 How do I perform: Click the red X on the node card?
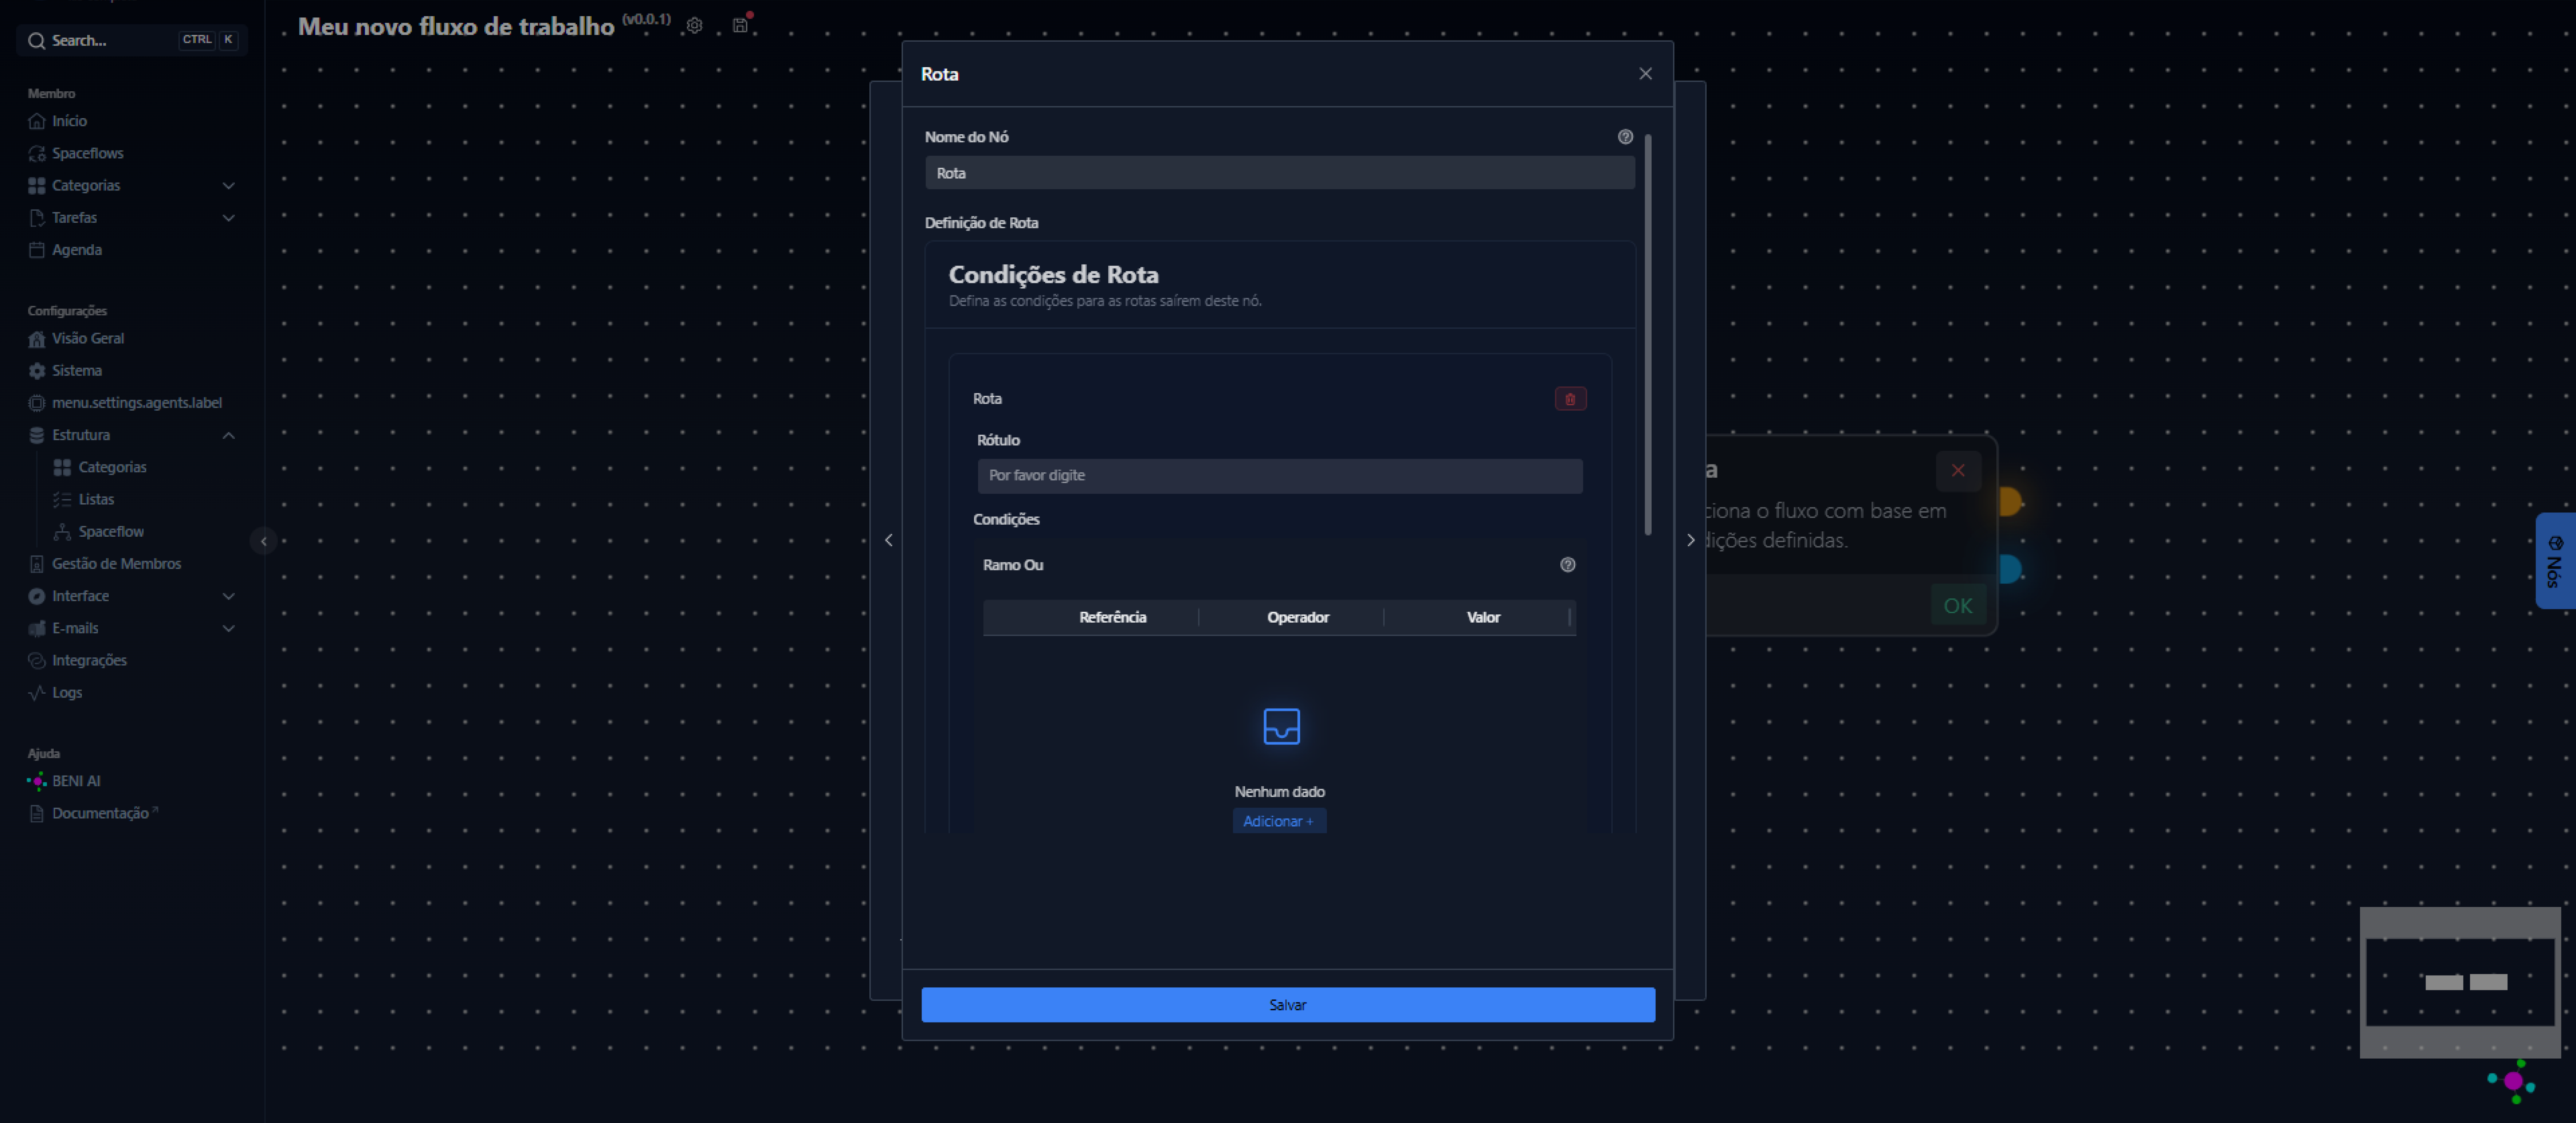click(x=1957, y=470)
